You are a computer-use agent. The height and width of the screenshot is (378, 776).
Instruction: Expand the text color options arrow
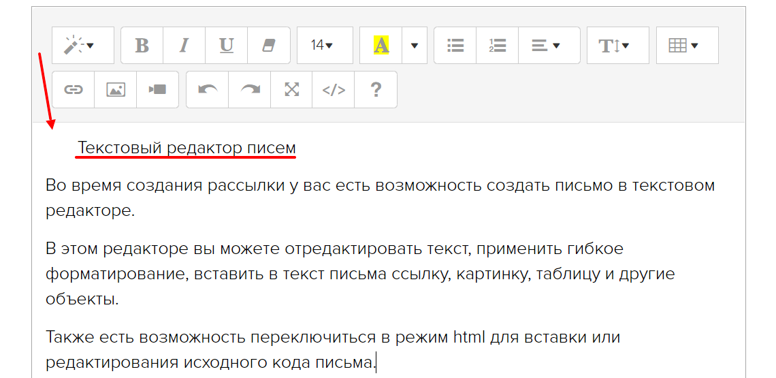click(x=415, y=46)
